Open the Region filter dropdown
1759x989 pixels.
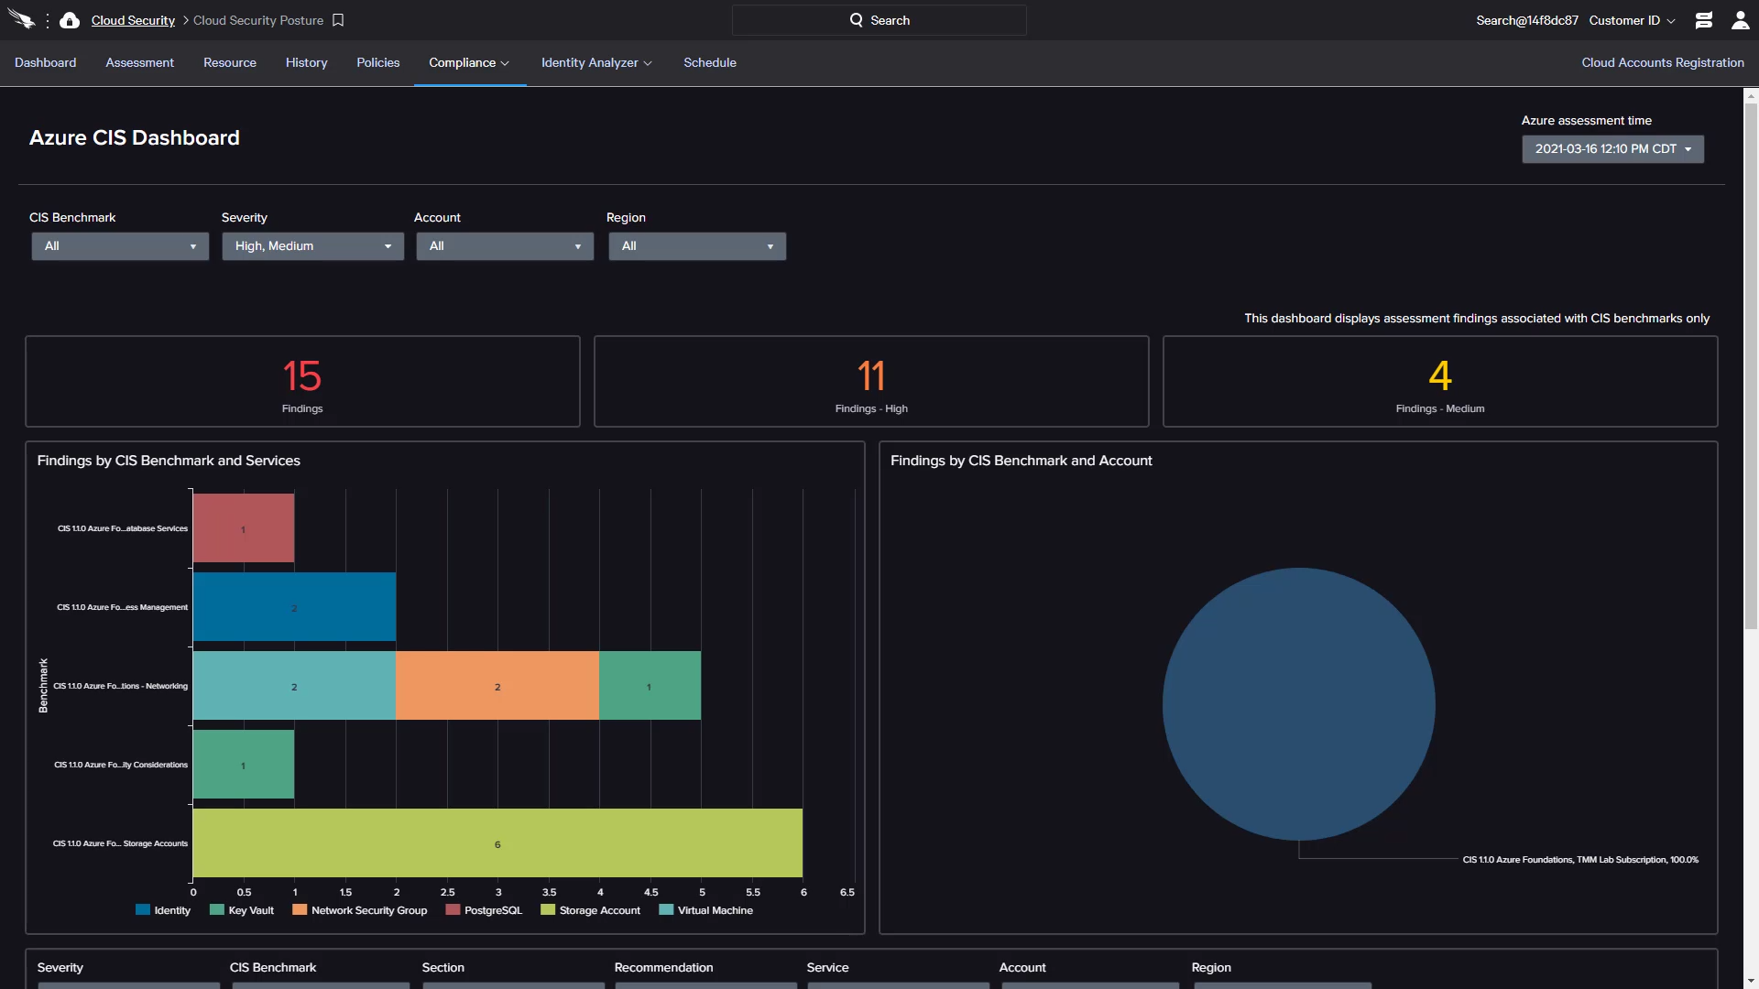(697, 245)
